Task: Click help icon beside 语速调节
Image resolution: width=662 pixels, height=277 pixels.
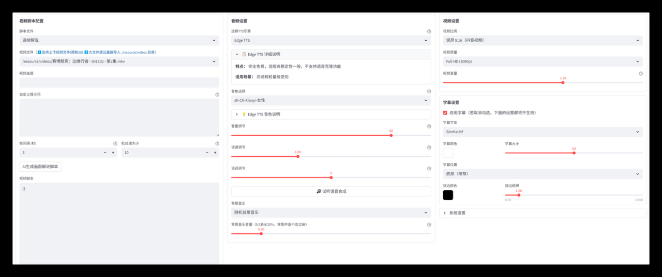Action: [x=429, y=148]
